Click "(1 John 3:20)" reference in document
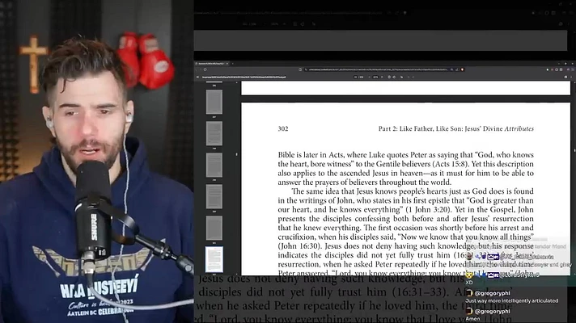 click(430, 210)
